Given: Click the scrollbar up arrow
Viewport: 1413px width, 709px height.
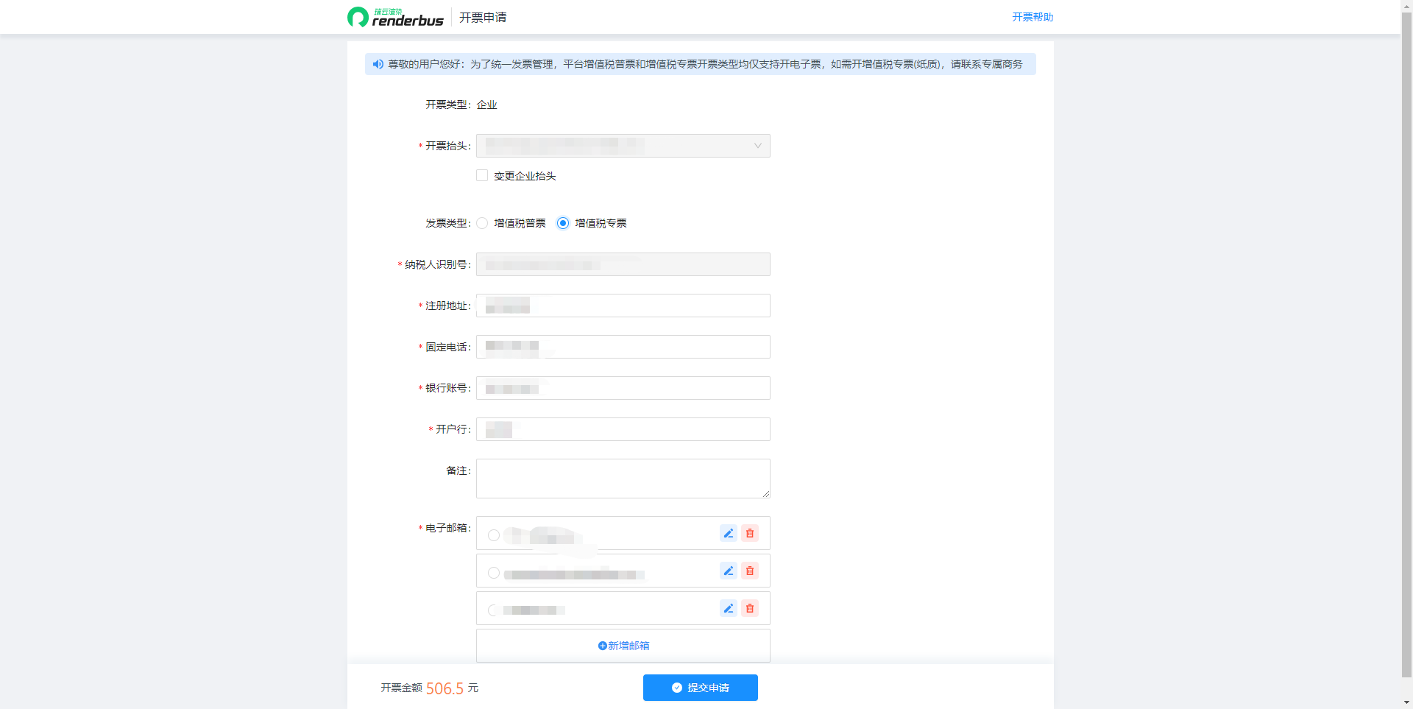Looking at the screenshot, I should click(1406, 5).
